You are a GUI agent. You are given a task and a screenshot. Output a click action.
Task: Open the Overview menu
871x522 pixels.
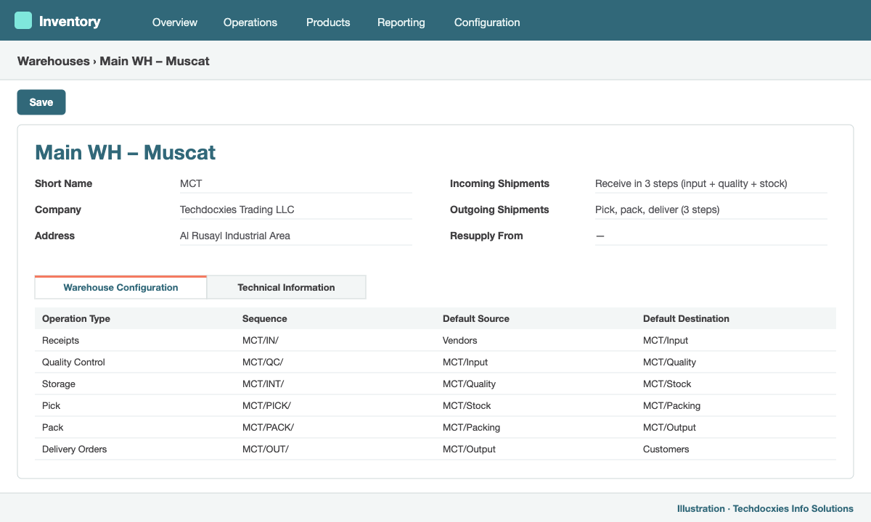[175, 22]
